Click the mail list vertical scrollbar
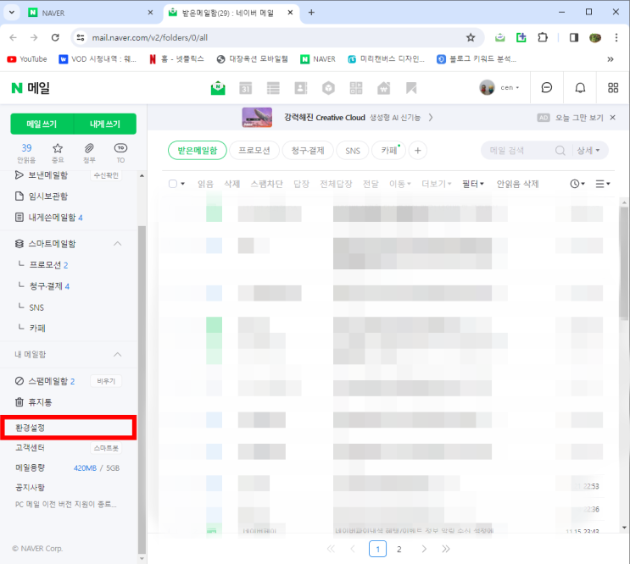The height and width of the screenshot is (564, 630). 624,263
